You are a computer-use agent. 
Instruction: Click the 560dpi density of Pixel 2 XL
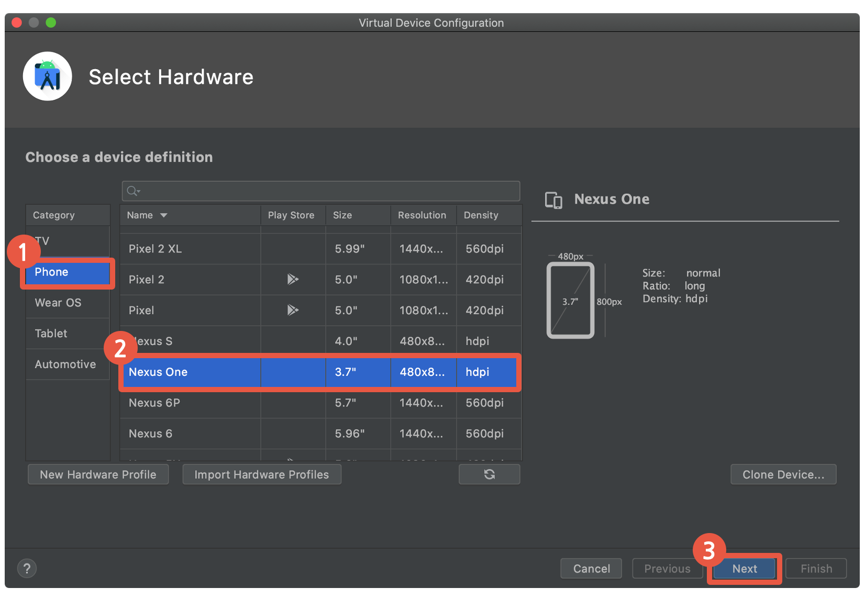click(x=485, y=249)
